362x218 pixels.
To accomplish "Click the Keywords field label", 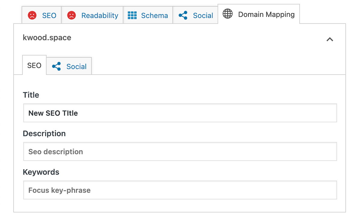I will (x=41, y=172).
